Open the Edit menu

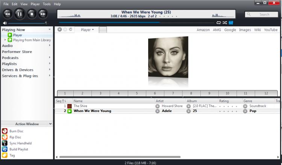(14, 4)
